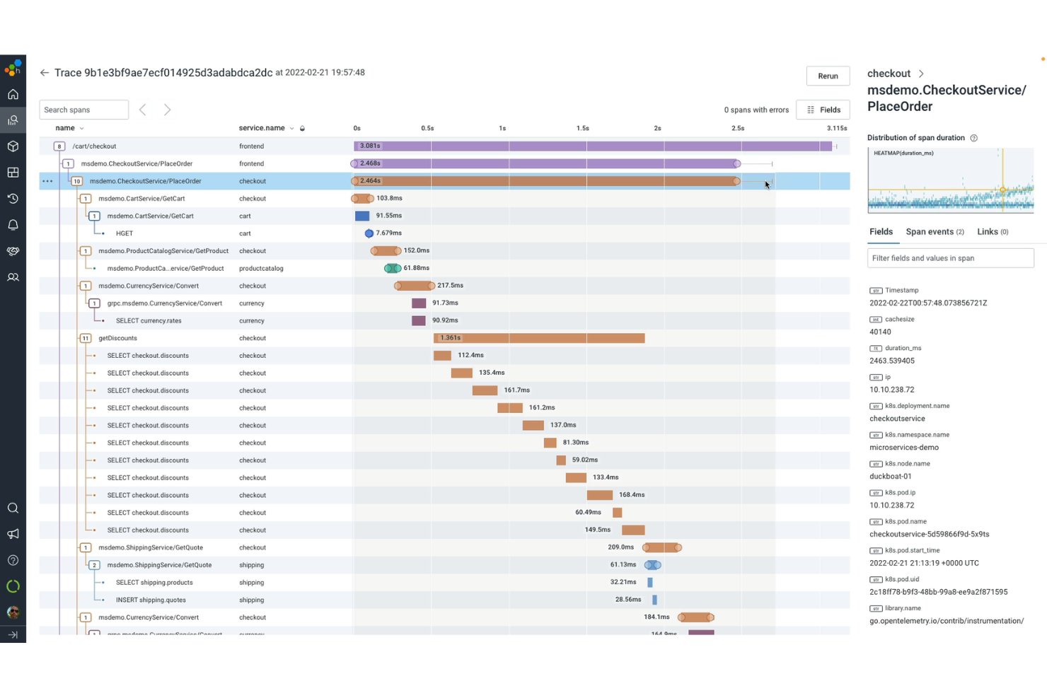Image resolution: width=1047 pixels, height=698 pixels.
Task: Select the highlighted point on the duration heatmap
Action: 1002,189
